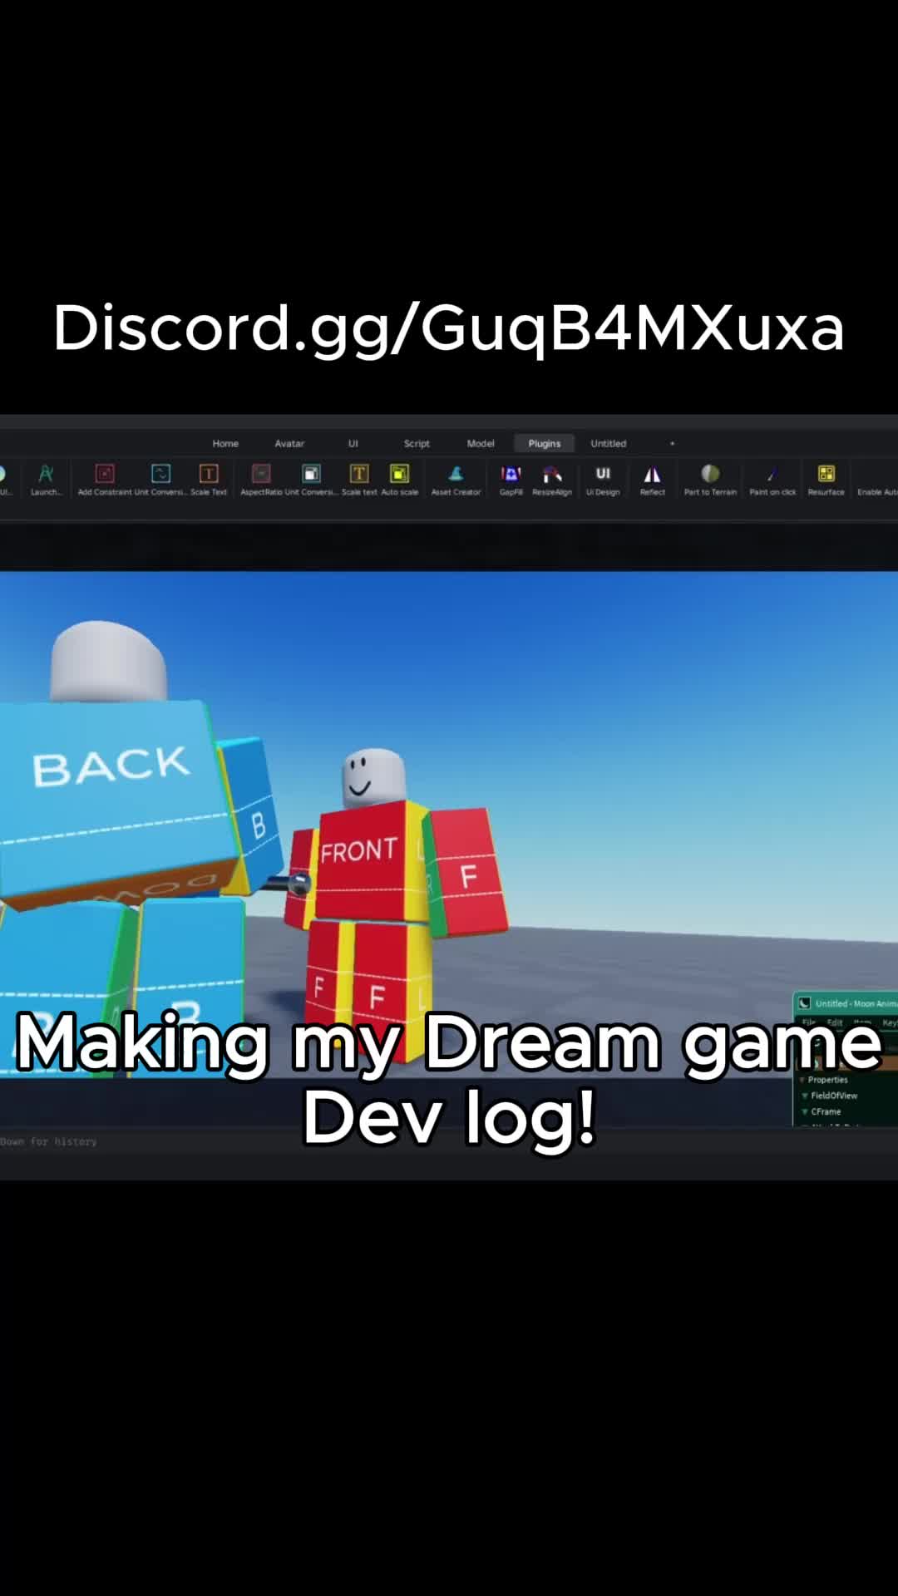Click the red AspectRatio plugin icon
This screenshot has height=1596, width=898.
tap(261, 474)
